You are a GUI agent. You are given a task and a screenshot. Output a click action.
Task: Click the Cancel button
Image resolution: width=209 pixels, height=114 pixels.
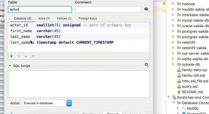(113, 113)
